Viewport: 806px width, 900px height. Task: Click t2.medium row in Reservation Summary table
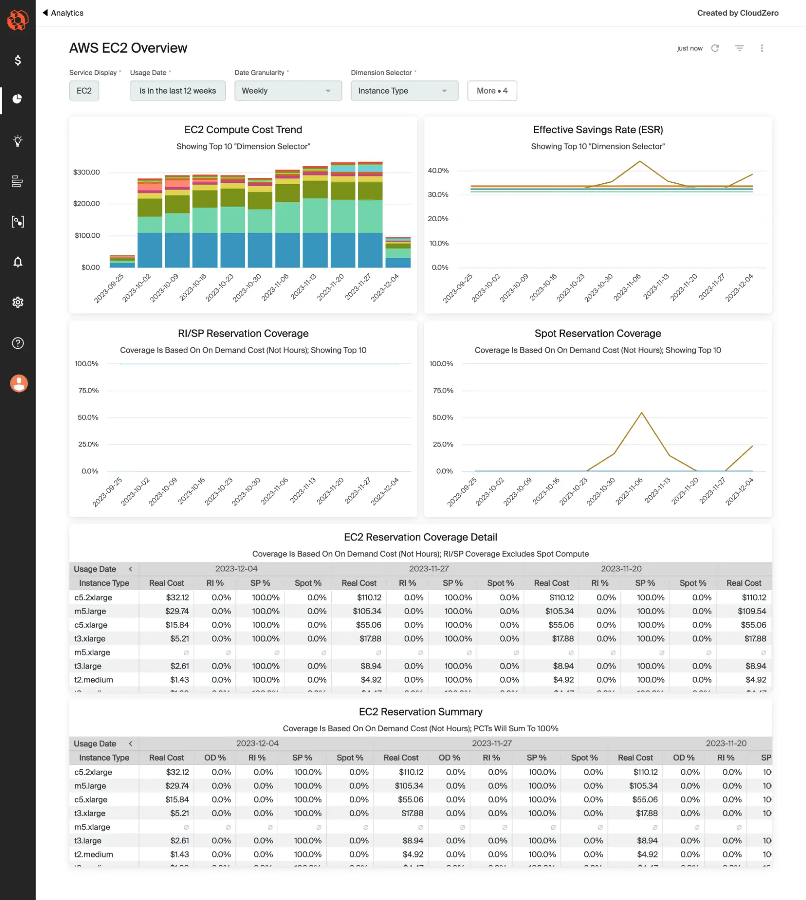420,855
